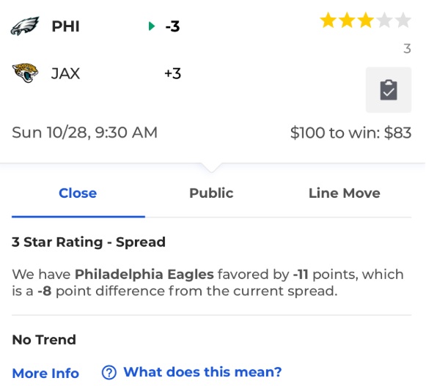This screenshot has width=426, height=386.
Task: Tap the clipboard checkmark pick button
Action: tap(388, 90)
